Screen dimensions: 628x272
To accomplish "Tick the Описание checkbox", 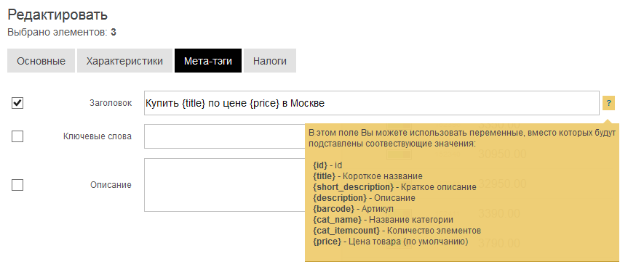I will pos(17,185).
